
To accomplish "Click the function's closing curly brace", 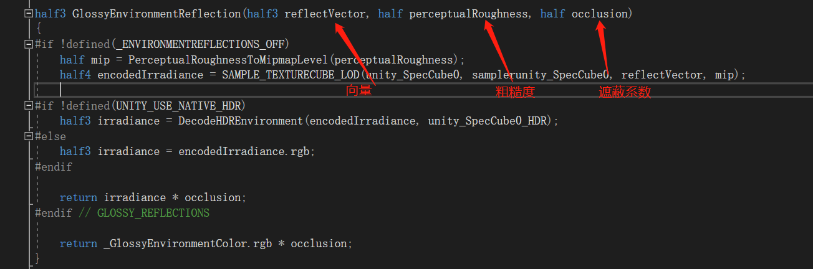I will 38,258.
